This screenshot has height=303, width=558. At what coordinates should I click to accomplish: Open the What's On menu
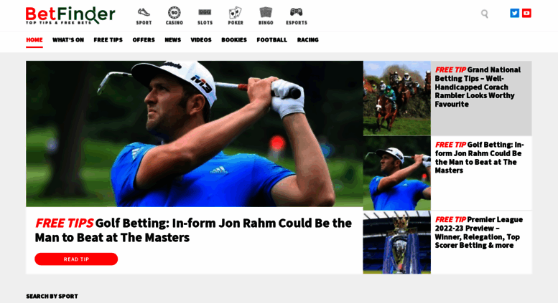point(68,40)
